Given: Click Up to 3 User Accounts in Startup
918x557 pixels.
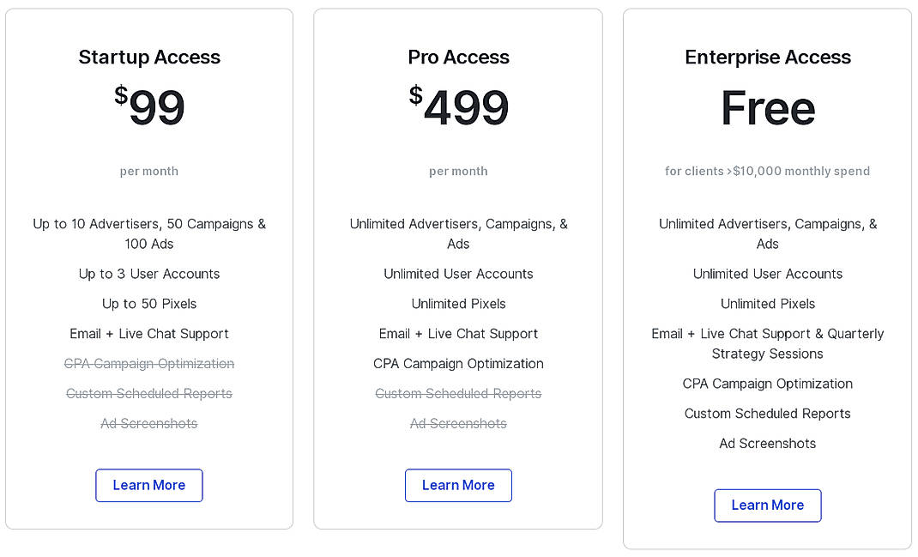Looking at the screenshot, I should pos(148,273).
